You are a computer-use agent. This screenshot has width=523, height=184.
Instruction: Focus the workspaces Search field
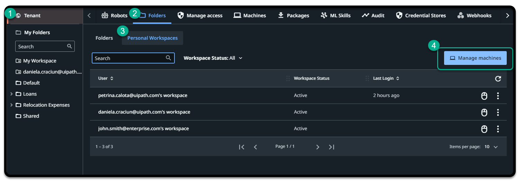[133, 58]
